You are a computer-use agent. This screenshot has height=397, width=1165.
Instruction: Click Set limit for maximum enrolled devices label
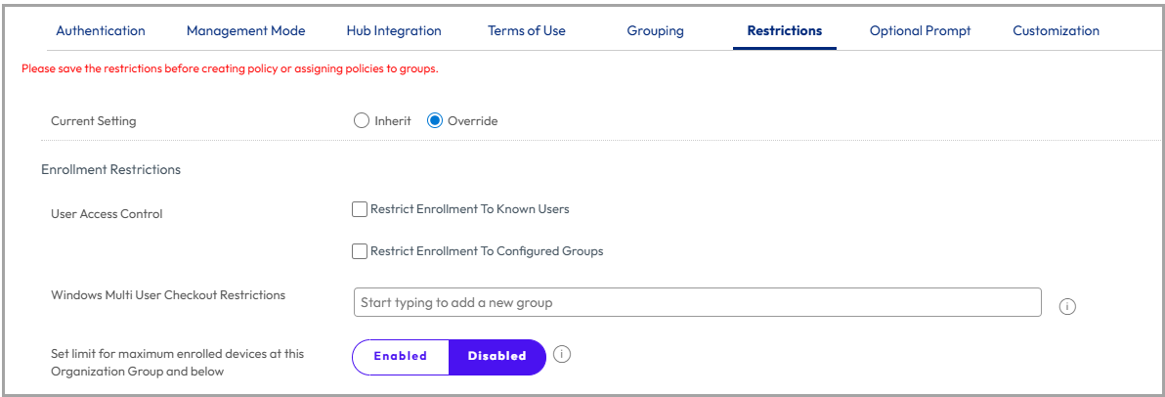tap(178, 363)
